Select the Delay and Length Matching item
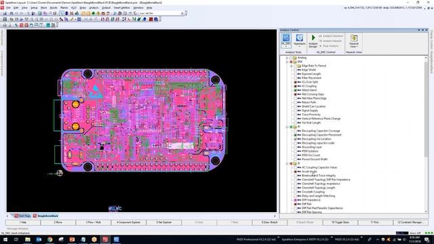 coord(318,196)
